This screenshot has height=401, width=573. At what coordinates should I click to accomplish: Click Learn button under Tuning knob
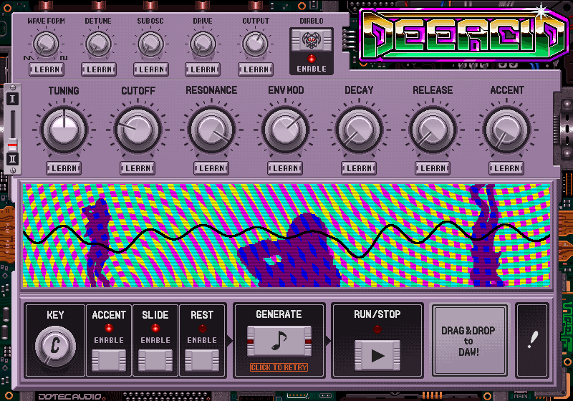click(x=64, y=168)
